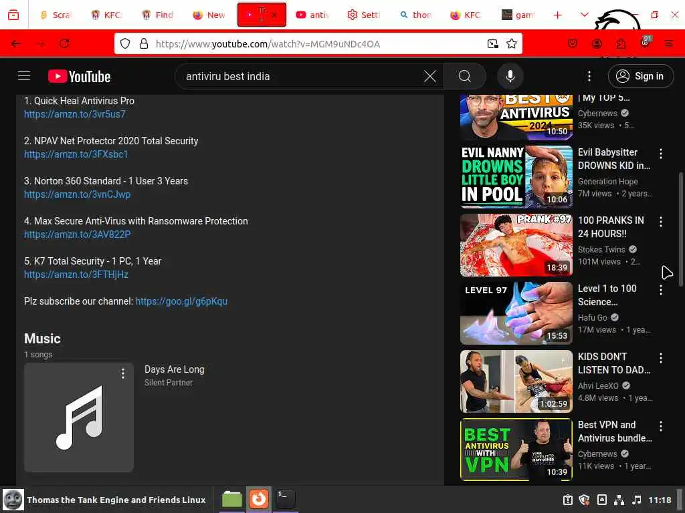This screenshot has height=513, width=685.
Task: Open Norton 360 link amzn.to/3vnCJwp
Action: click(x=78, y=194)
